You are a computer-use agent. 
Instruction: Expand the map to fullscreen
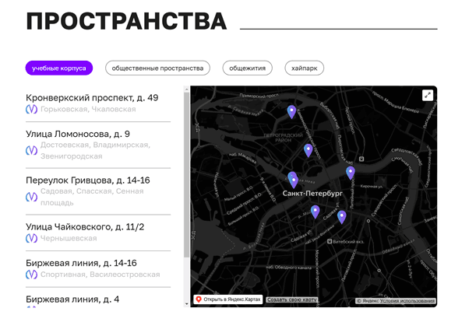pyautogui.click(x=427, y=95)
